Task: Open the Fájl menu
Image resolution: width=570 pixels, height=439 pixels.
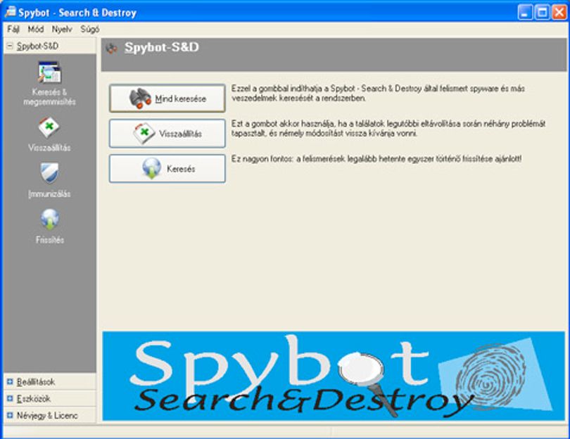Action: (13, 29)
